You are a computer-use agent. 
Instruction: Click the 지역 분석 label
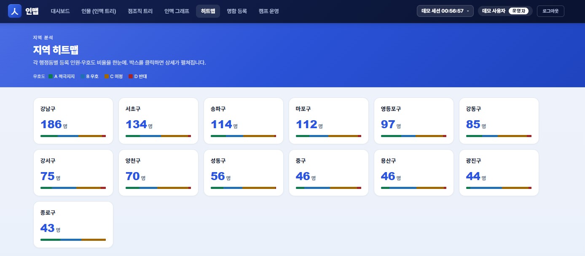click(43, 38)
